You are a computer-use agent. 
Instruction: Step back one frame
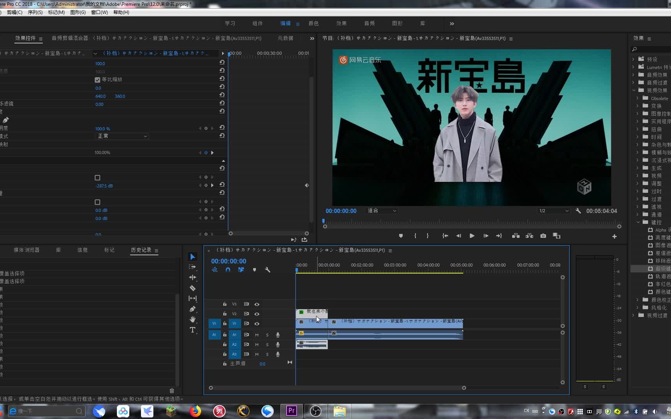pyautogui.click(x=459, y=236)
